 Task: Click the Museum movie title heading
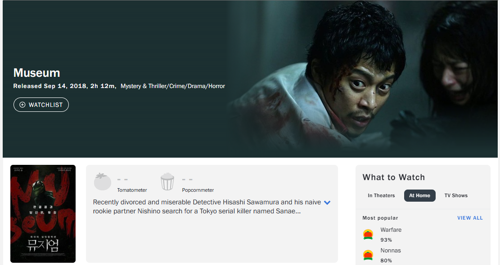(x=36, y=73)
